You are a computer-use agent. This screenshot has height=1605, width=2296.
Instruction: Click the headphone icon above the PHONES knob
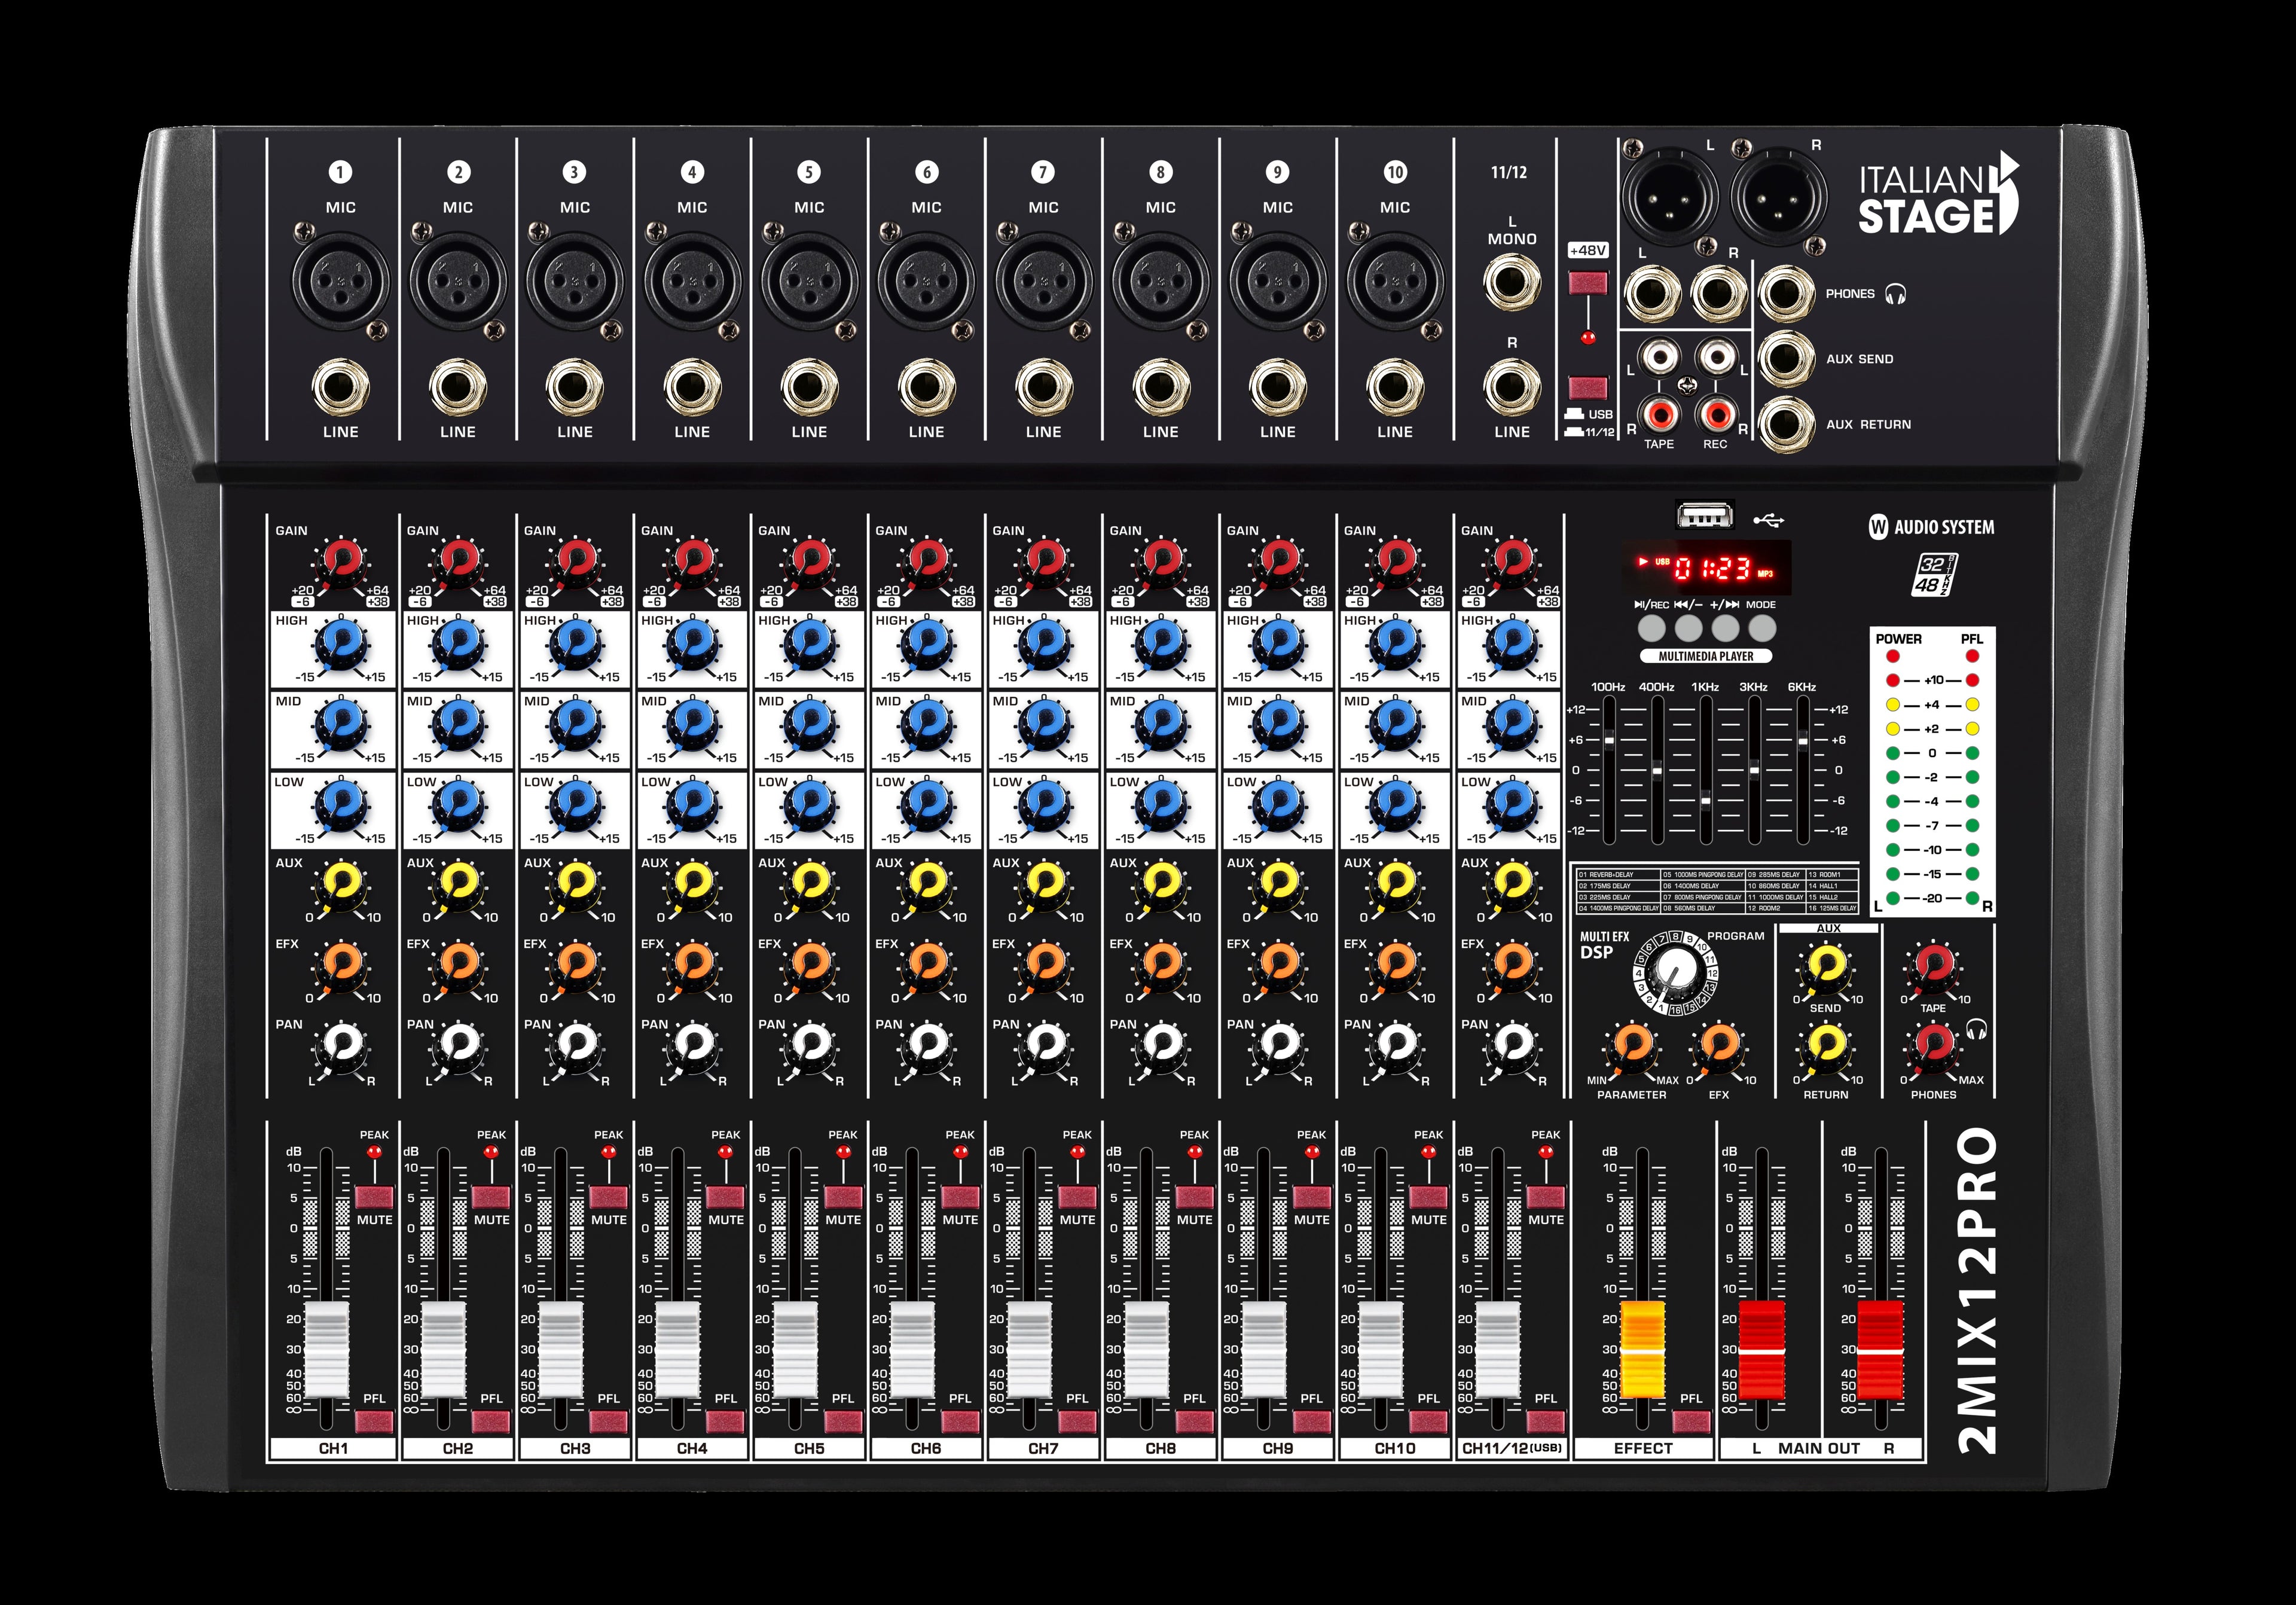pyautogui.click(x=1976, y=1029)
